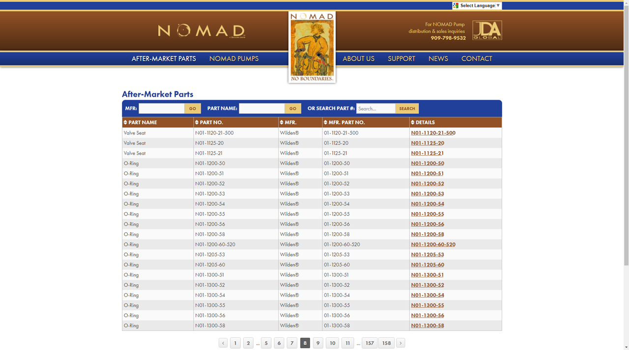Go to page 10
Screen dimensions: 629x350
[332, 343]
